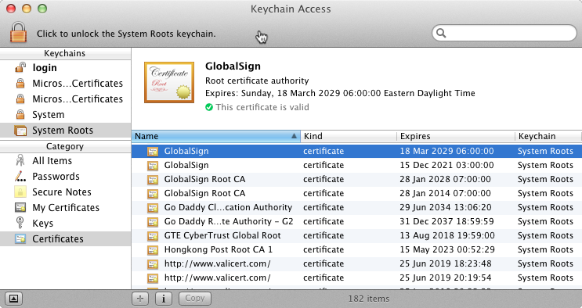Select the first Micros...Certificates keychain padlock icon

coord(20,84)
